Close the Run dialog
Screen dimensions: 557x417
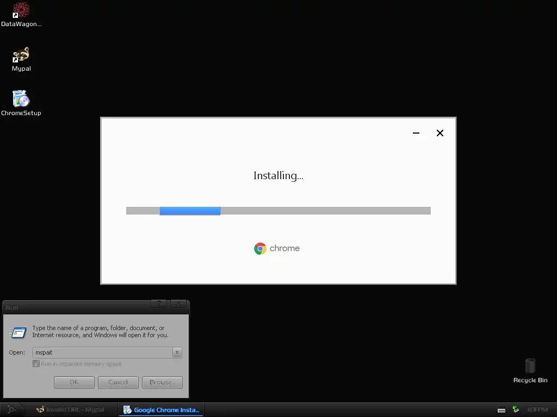[x=178, y=304]
